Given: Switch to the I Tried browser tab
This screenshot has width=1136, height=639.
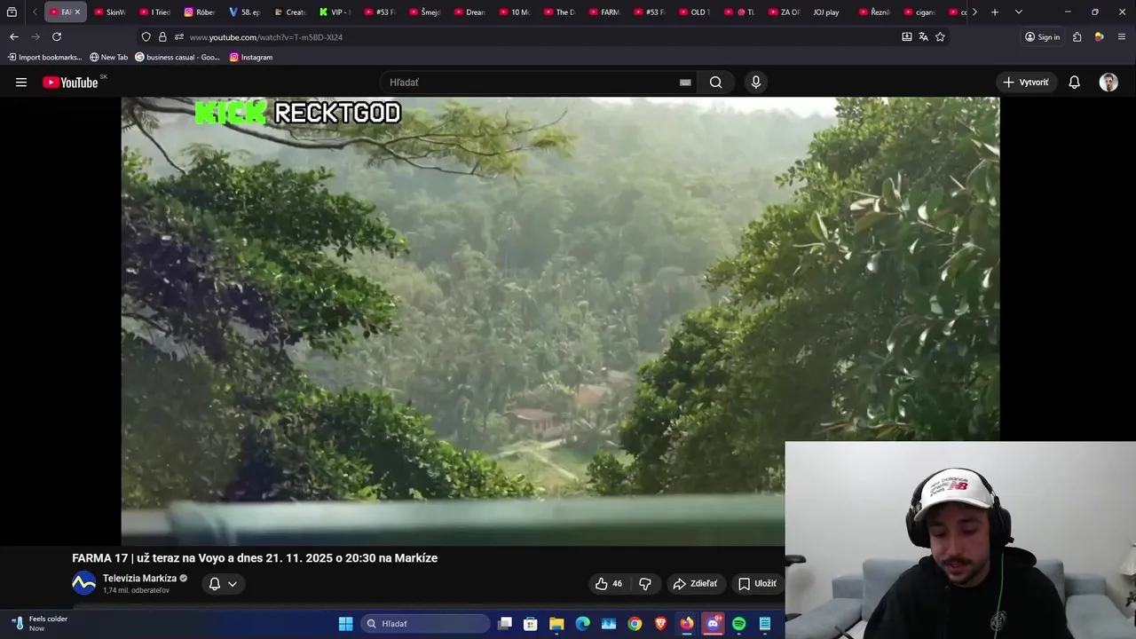Looking at the screenshot, I should (x=155, y=12).
